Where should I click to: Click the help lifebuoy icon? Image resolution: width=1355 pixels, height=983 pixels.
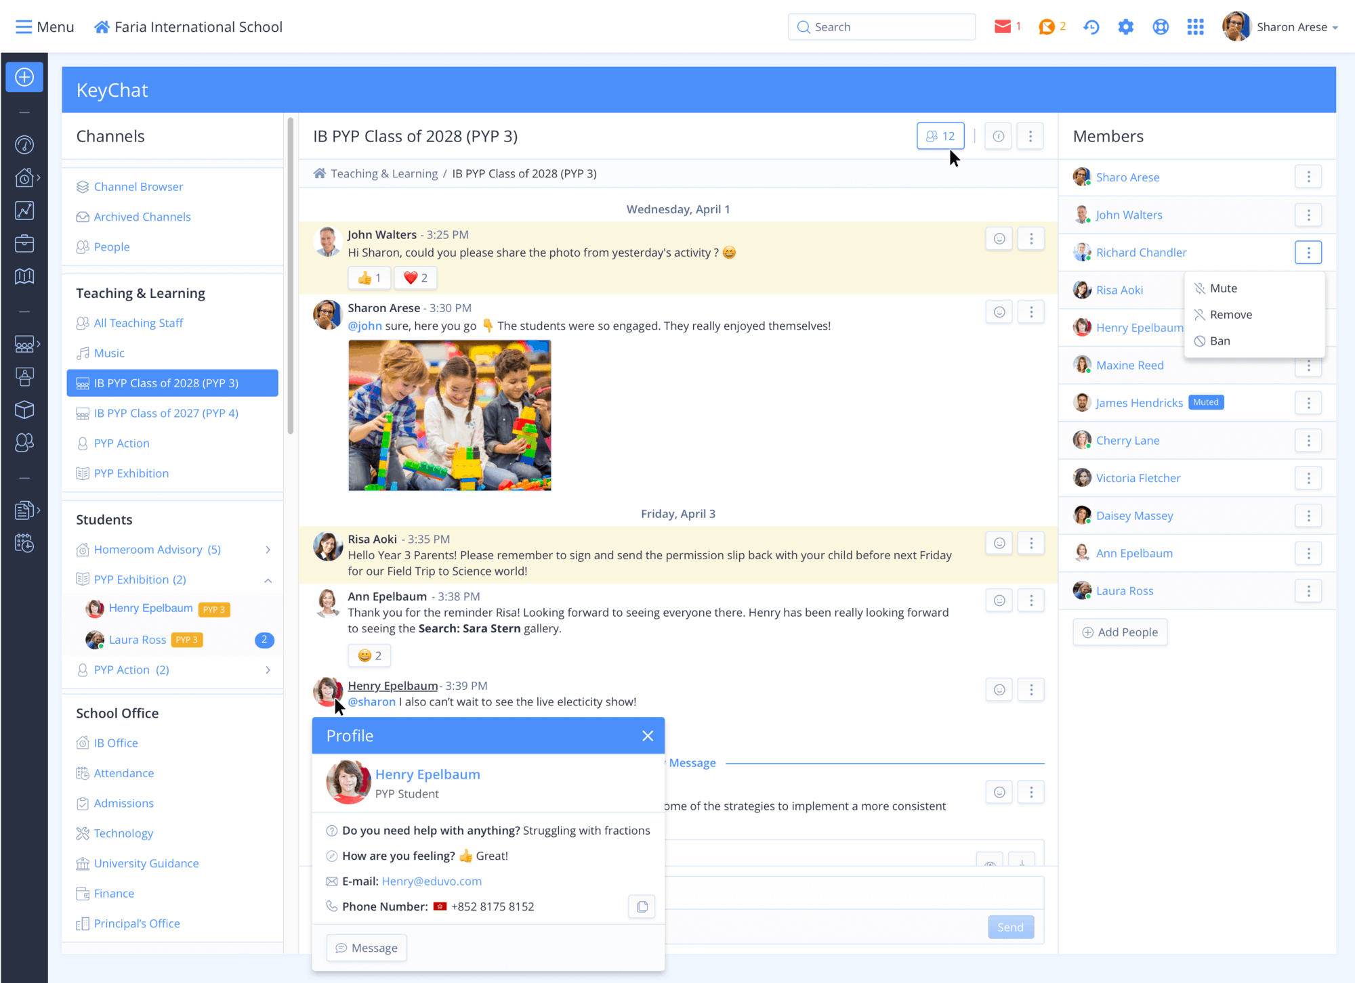[x=1161, y=27]
